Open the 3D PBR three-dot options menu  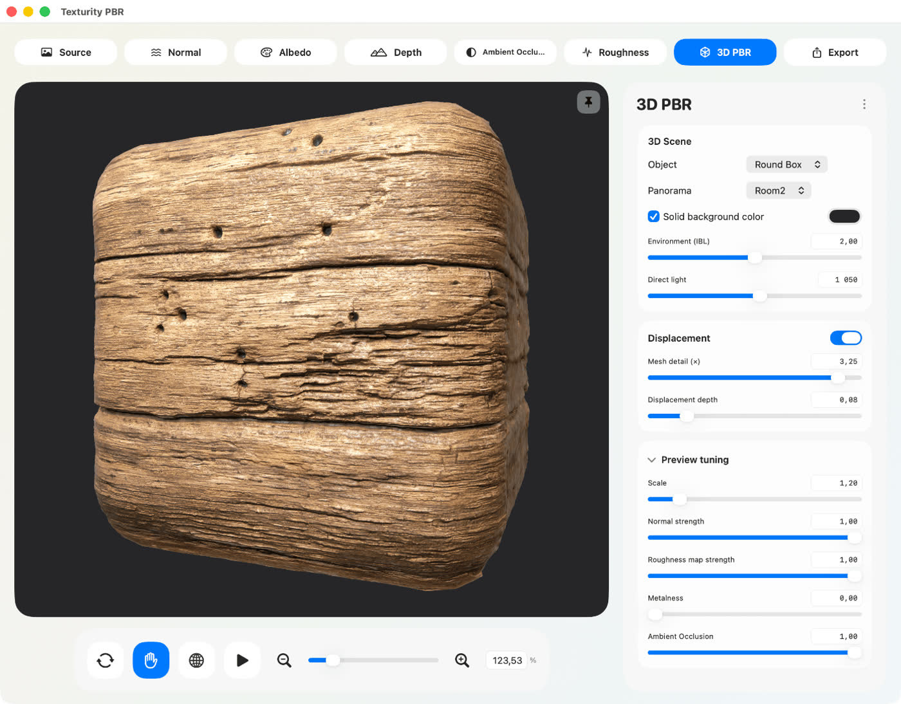(864, 104)
